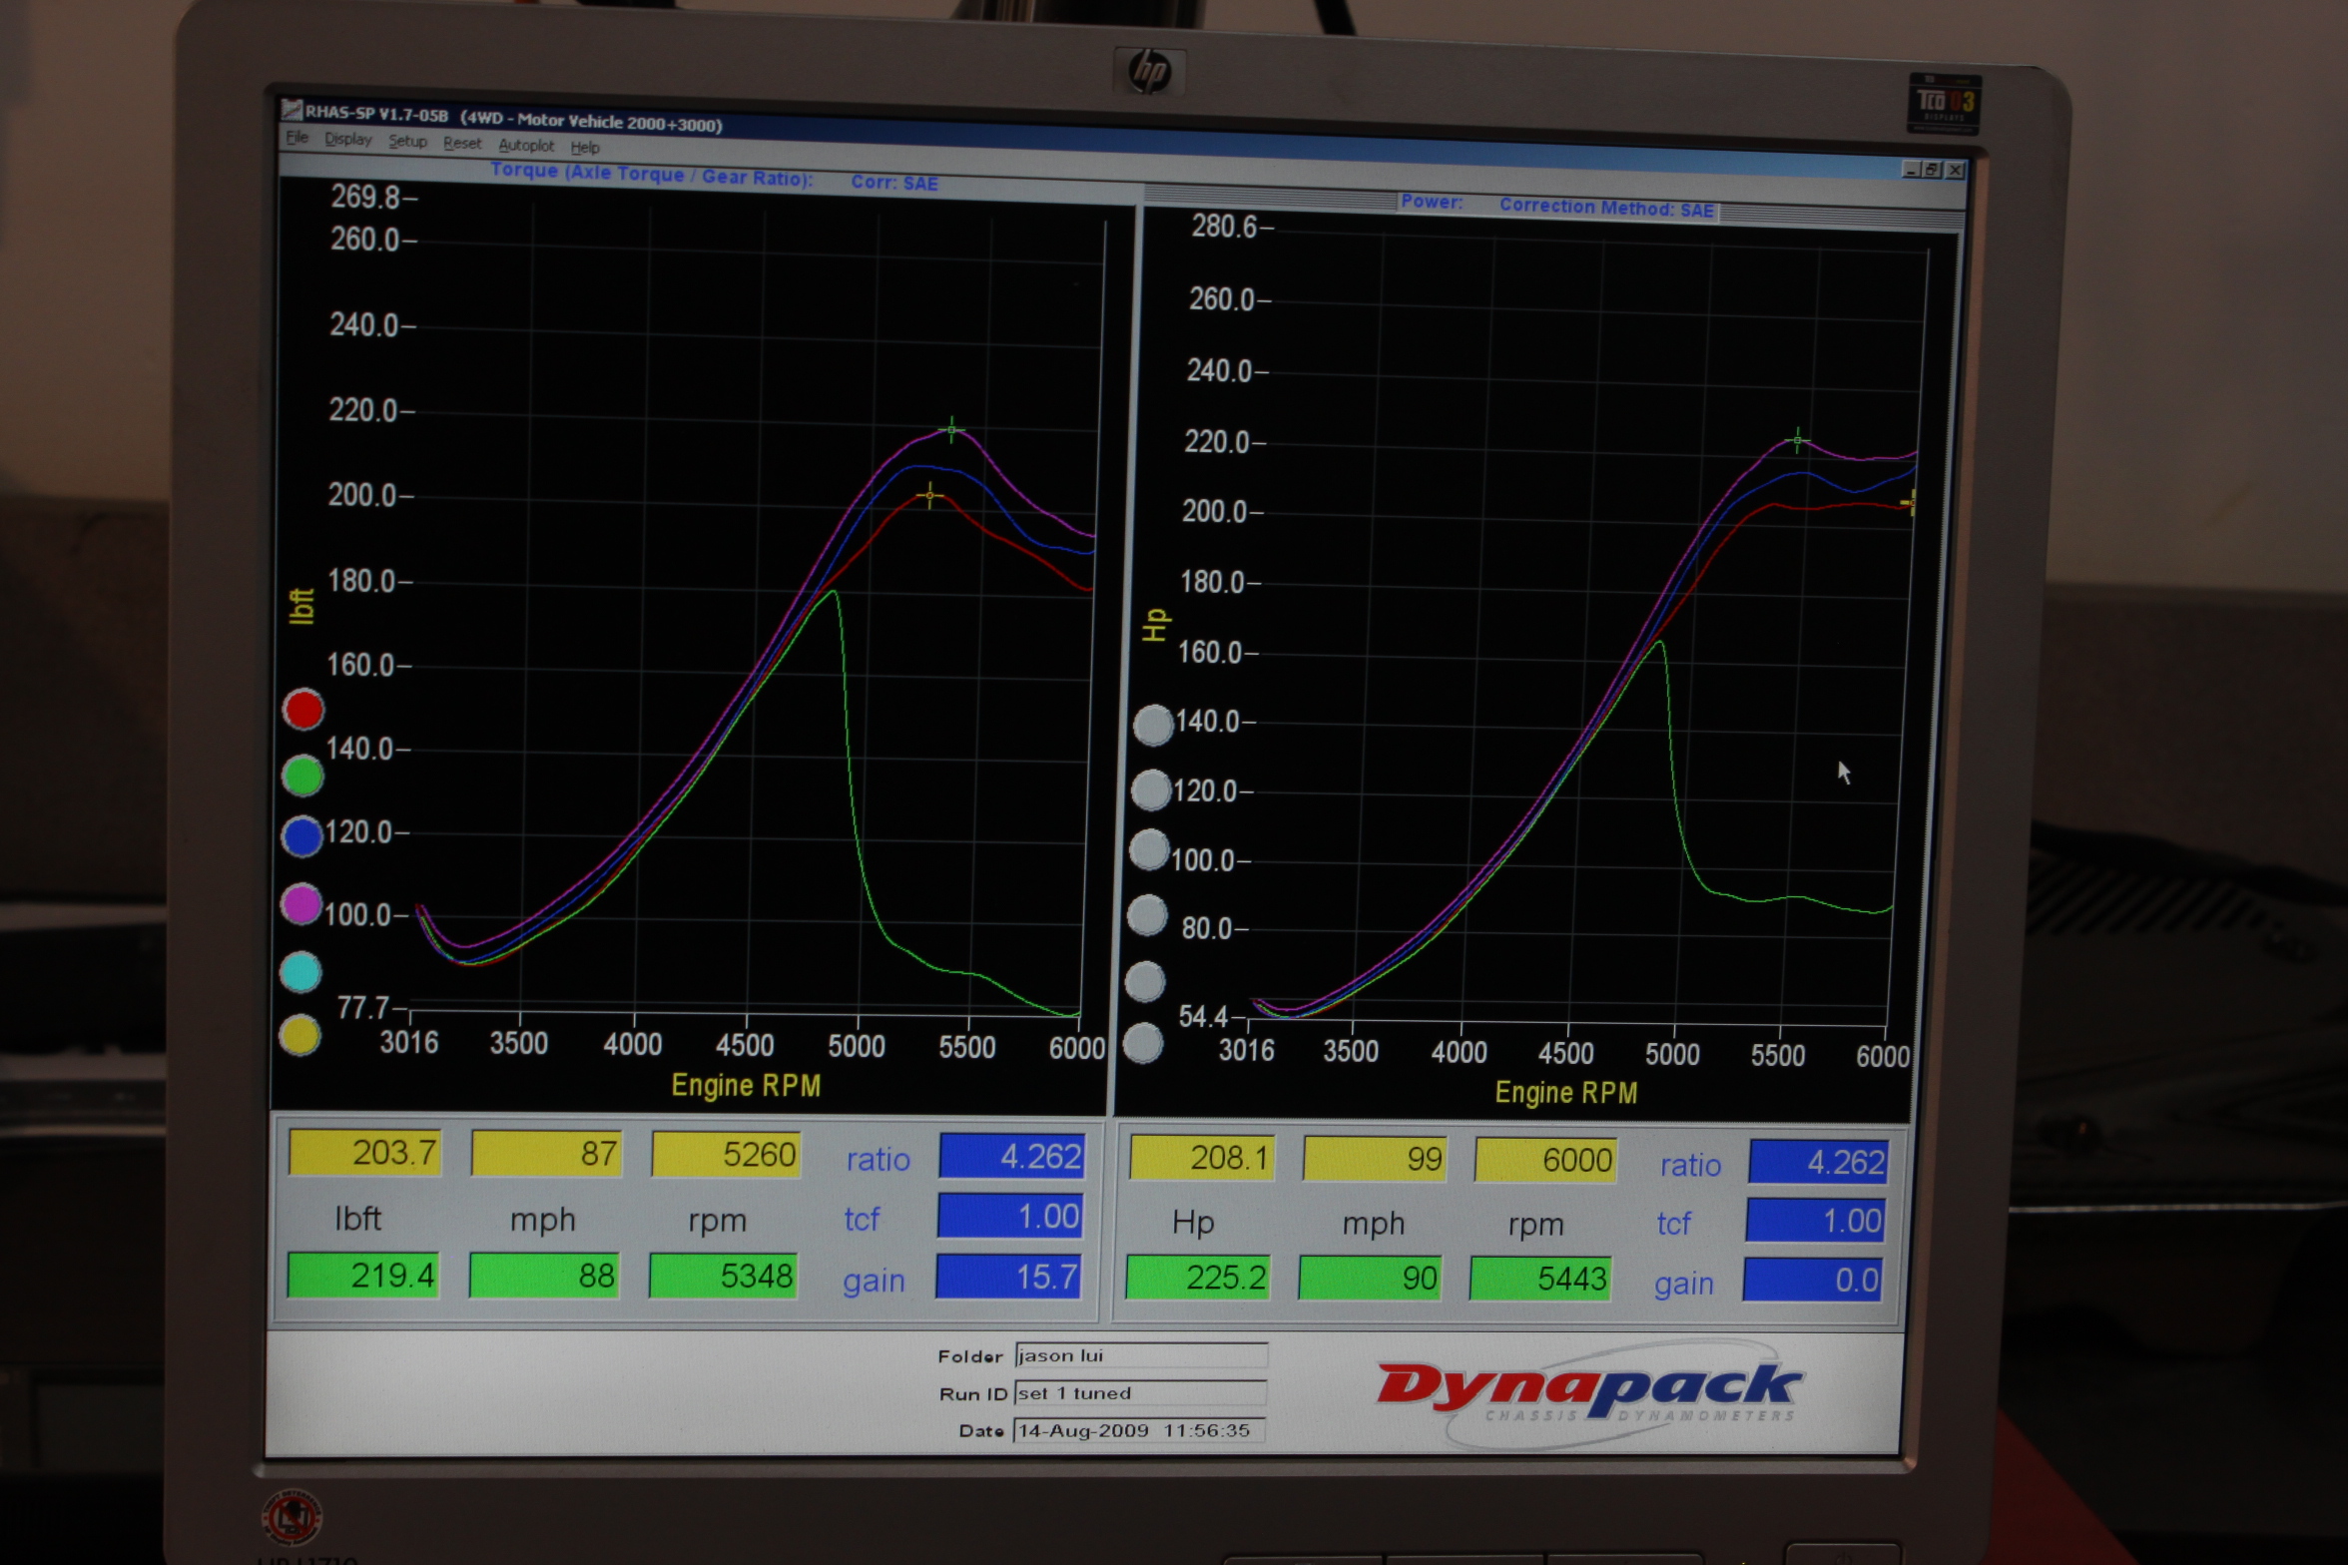Click the 'Torque (Axle Torque / Gear Ratio):' header
This screenshot has height=1565, width=2348.
pyautogui.click(x=652, y=175)
